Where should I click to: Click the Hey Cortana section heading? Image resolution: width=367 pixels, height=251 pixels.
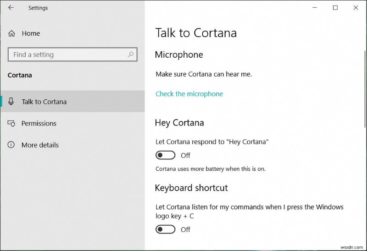tap(179, 123)
